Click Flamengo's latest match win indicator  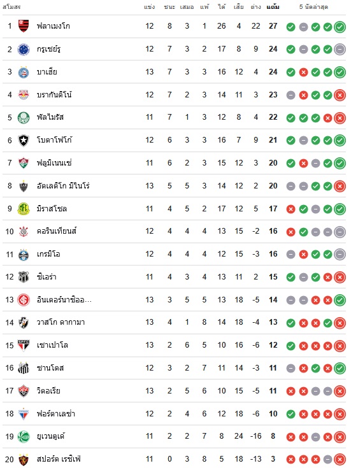340,27
